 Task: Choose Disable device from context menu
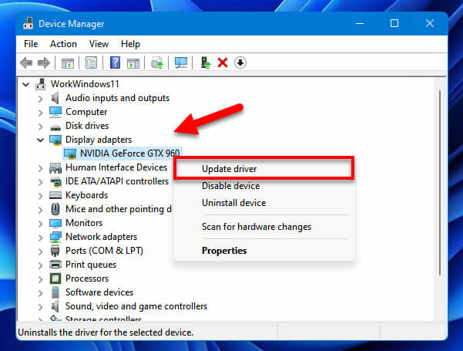(263, 186)
